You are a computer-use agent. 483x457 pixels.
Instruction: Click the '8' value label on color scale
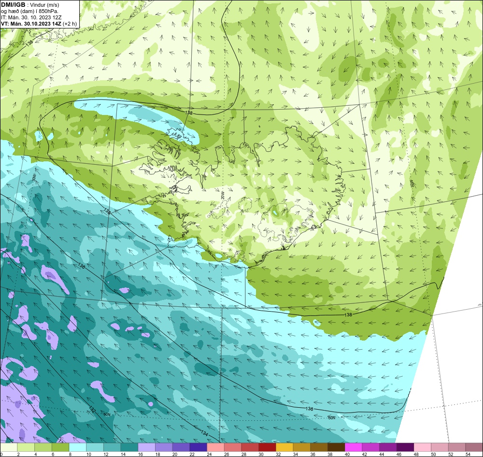click(70, 454)
